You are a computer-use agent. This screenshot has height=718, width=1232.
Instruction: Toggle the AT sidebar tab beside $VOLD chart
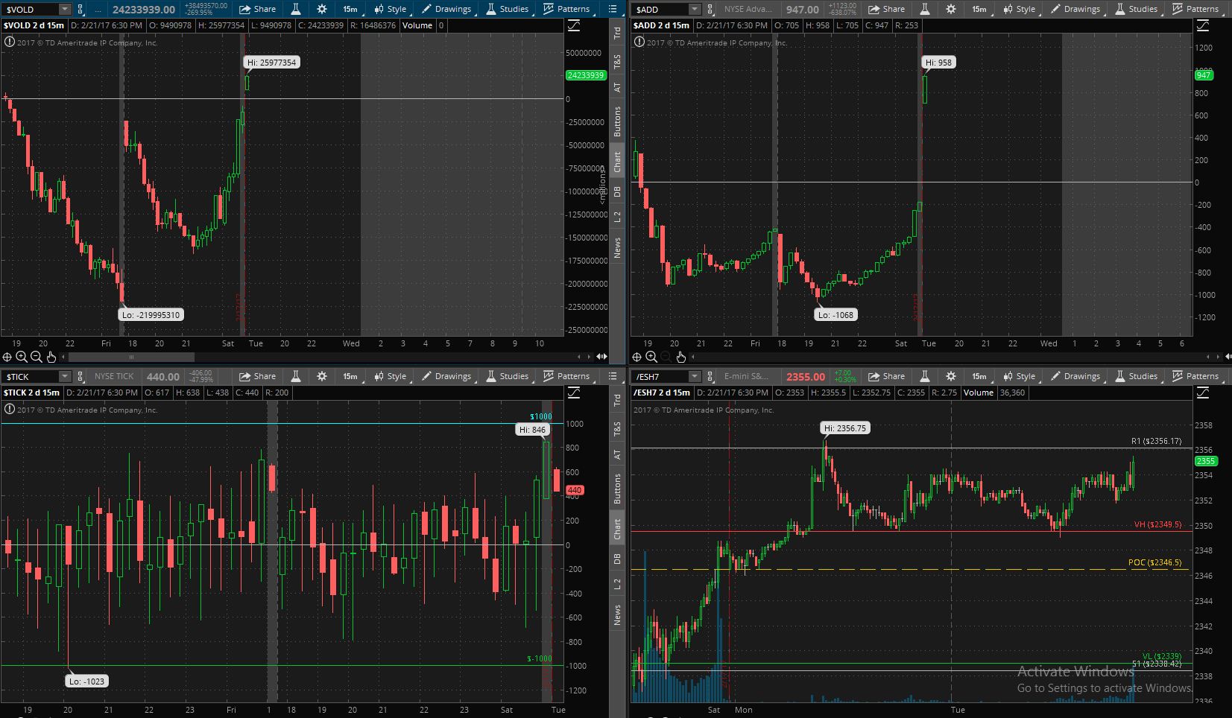(x=617, y=87)
